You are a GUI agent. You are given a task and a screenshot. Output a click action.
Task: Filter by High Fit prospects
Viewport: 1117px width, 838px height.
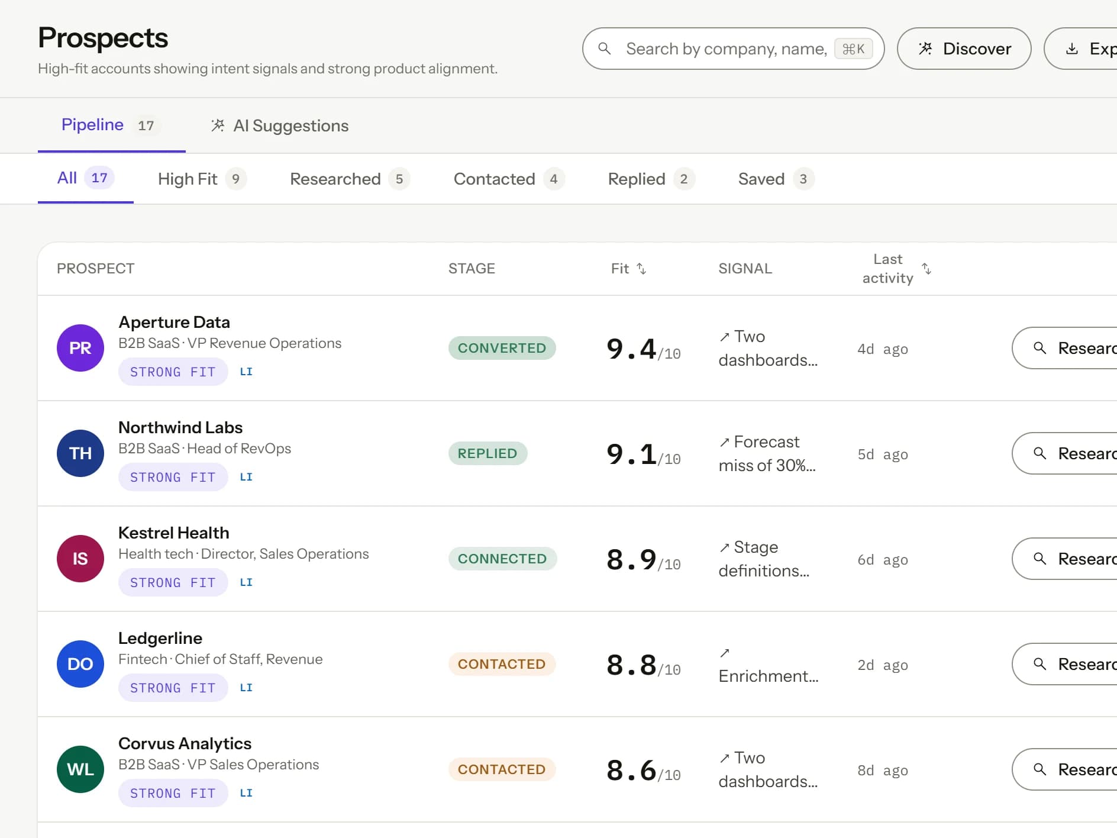(x=202, y=179)
